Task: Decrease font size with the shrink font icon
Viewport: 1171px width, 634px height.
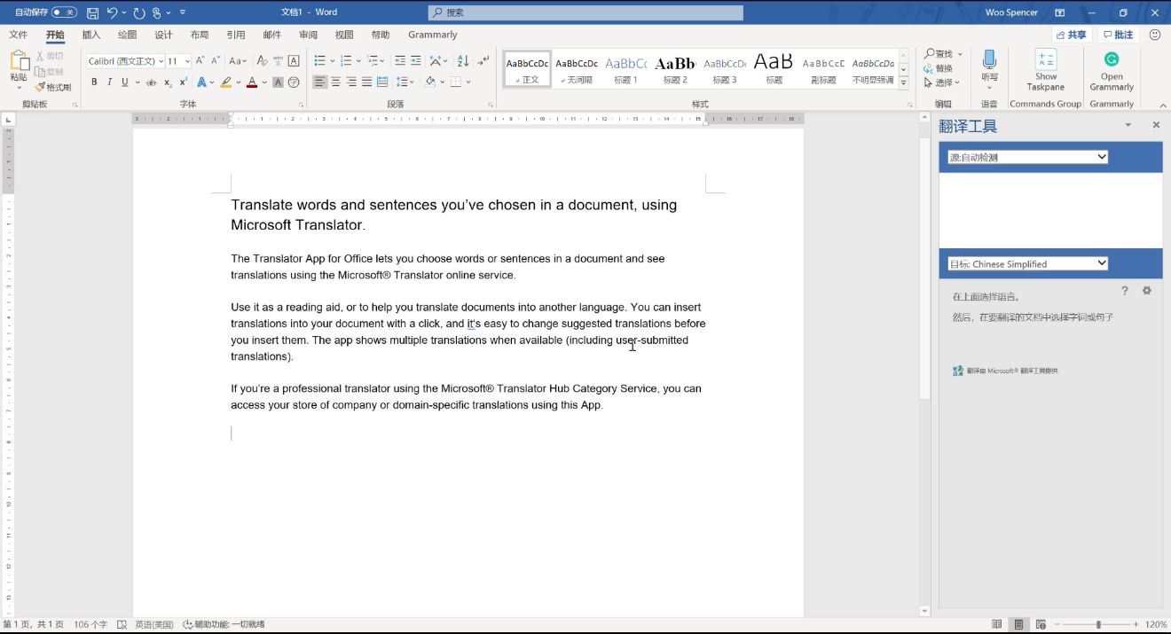Action: pyautogui.click(x=216, y=60)
